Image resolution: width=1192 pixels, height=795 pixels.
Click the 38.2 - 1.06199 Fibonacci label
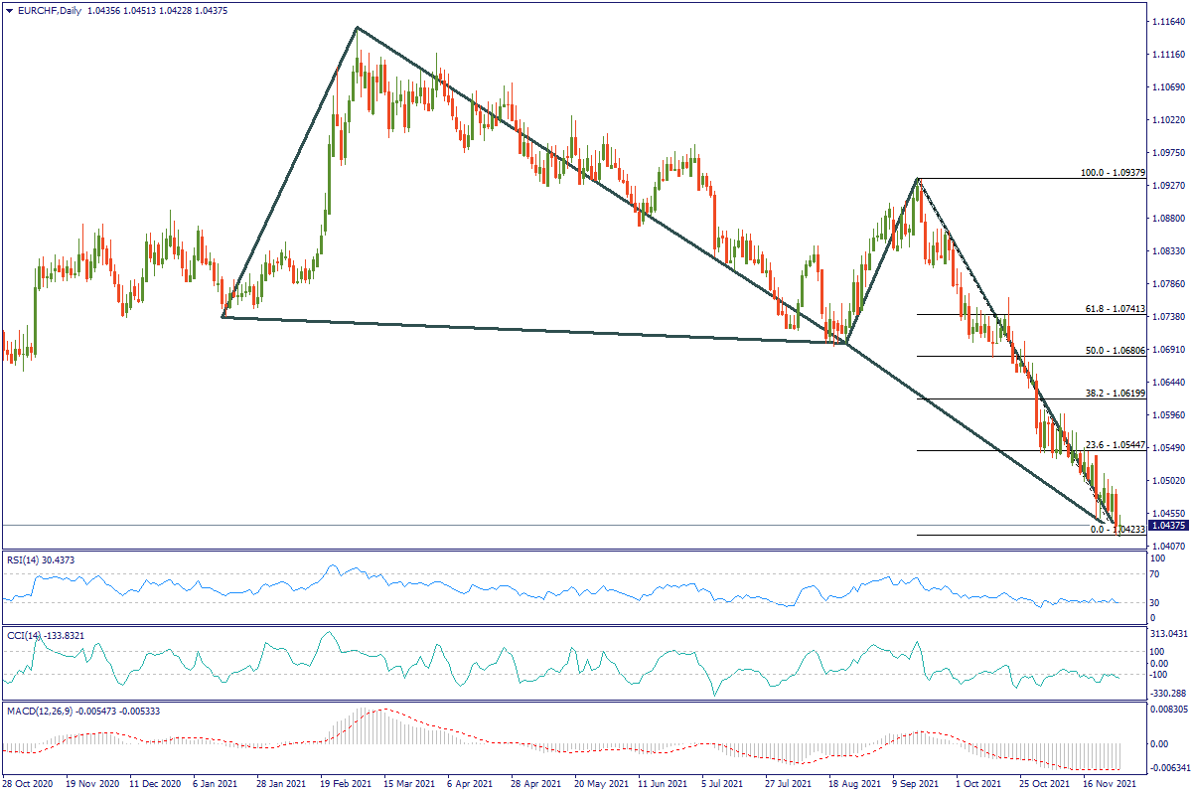point(1115,394)
